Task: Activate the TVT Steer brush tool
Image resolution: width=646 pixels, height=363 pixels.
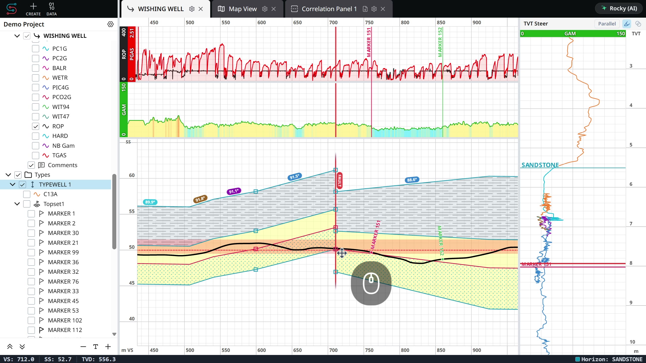Action: point(627,24)
